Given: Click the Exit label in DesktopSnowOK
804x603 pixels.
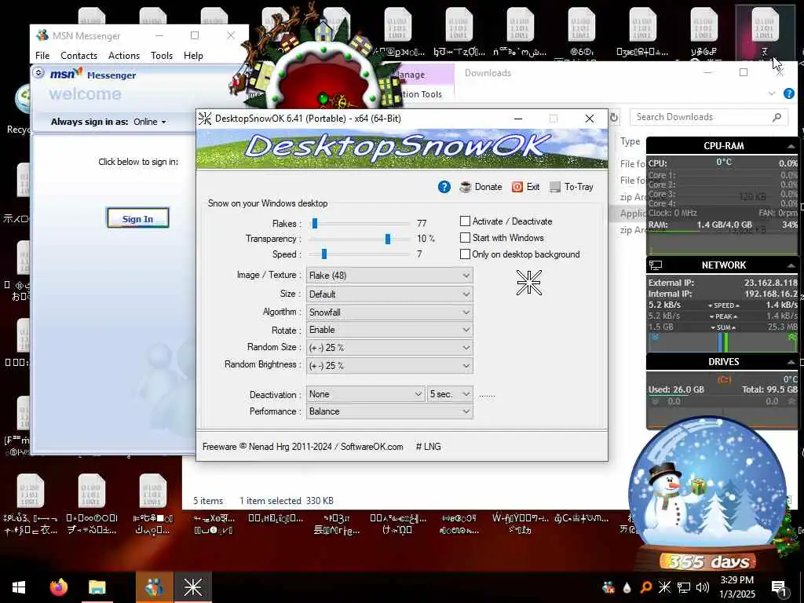Looking at the screenshot, I should [533, 187].
